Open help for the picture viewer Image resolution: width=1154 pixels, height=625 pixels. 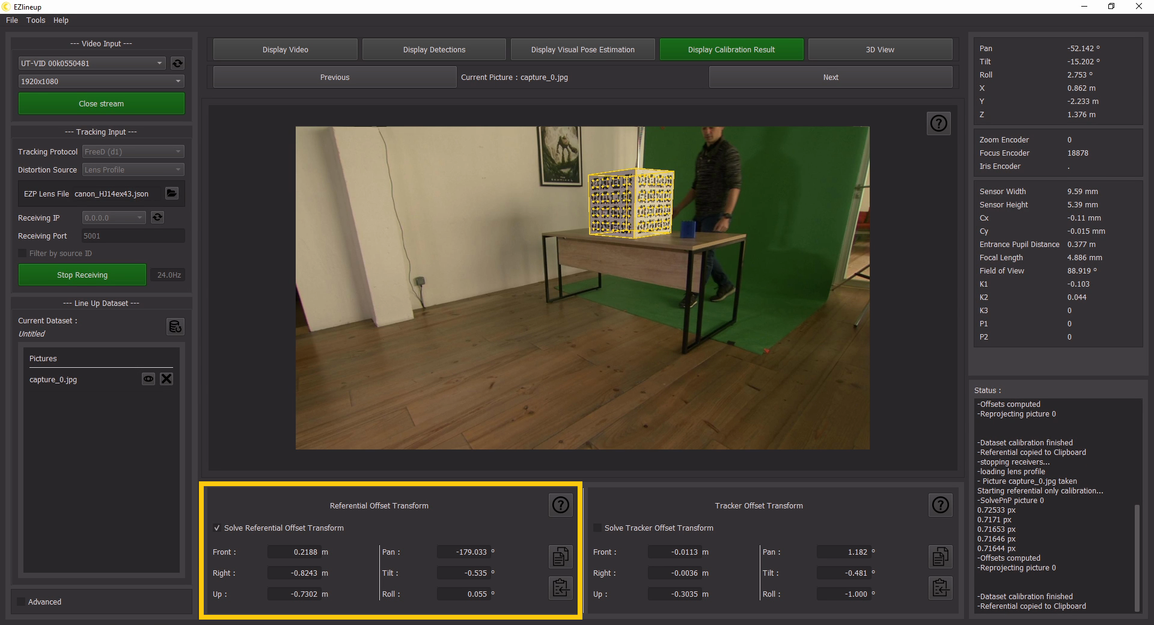(938, 123)
